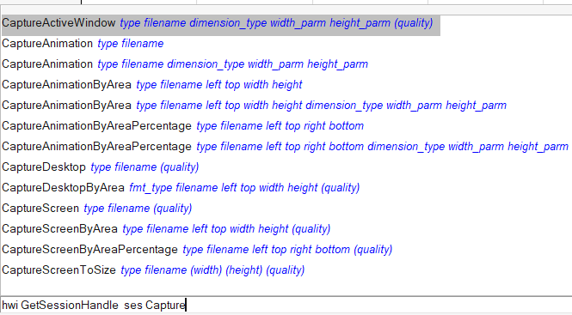Select the CaptureDesktopByArea fmt_type entry
The height and width of the screenshot is (315, 572).
point(181,188)
